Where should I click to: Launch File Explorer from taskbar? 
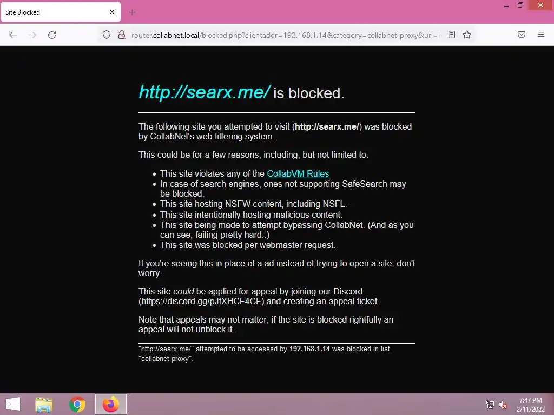click(x=44, y=404)
